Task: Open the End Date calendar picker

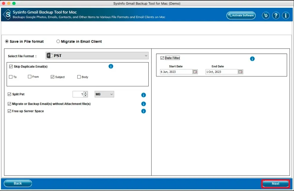Action: [241, 72]
